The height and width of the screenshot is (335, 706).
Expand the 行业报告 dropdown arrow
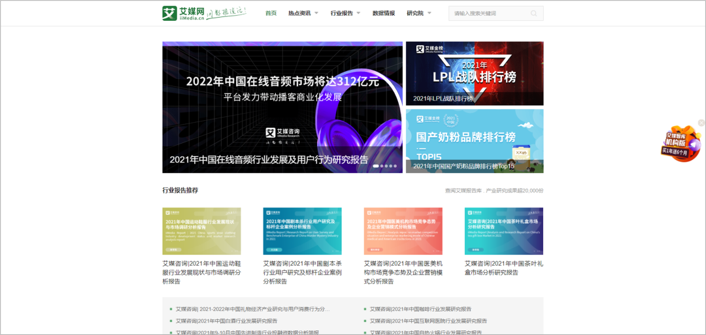(x=358, y=13)
